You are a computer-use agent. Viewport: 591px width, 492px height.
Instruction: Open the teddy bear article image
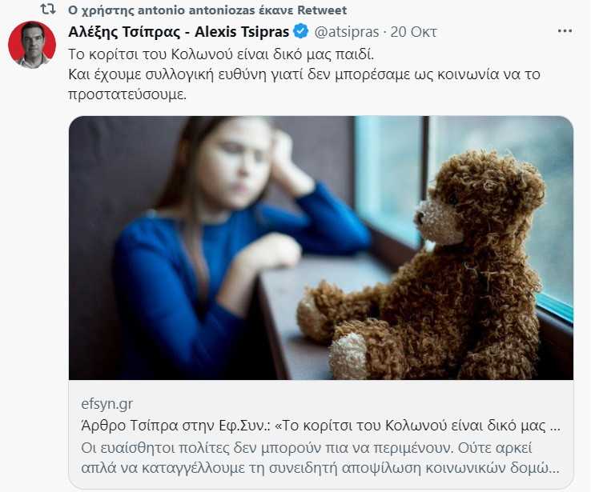click(321, 248)
